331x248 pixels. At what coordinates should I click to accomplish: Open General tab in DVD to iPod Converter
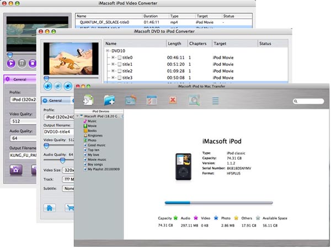pos(56,101)
